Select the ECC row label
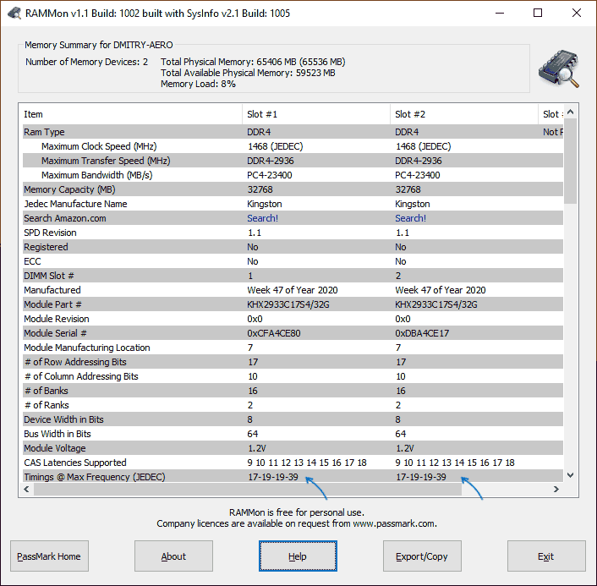 tap(32, 261)
